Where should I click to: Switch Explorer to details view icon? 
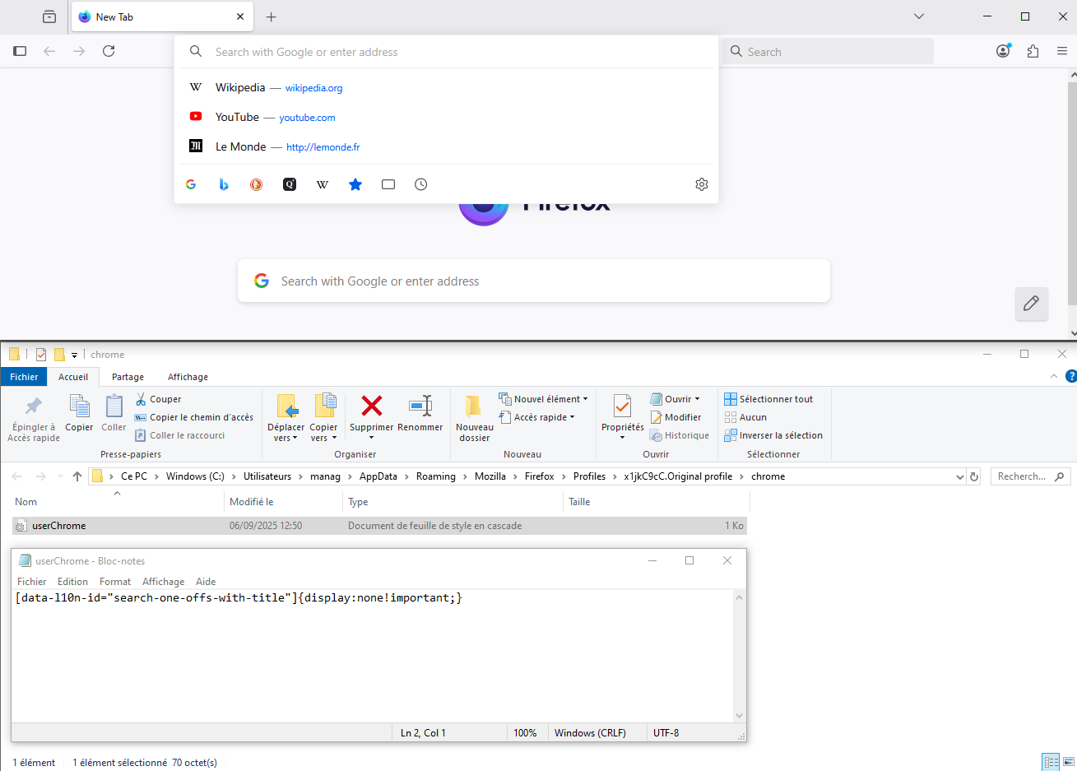click(x=1051, y=762)
